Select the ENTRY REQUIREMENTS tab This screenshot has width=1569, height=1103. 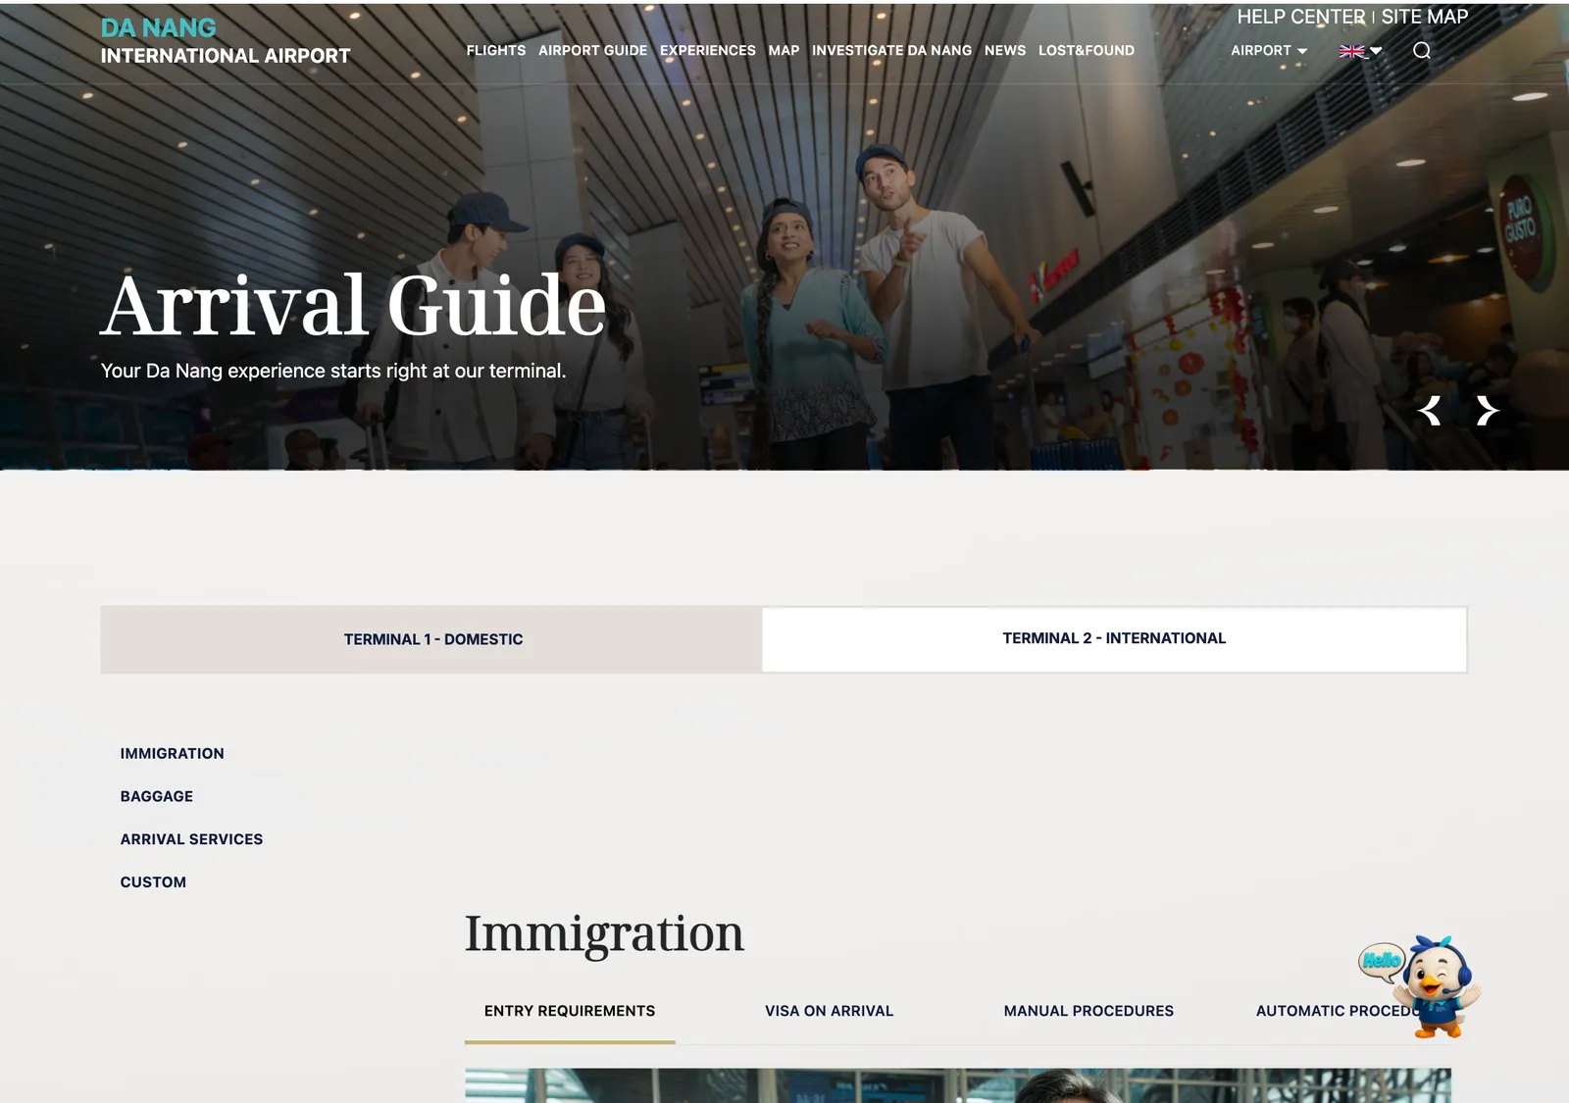coord(570,1011)
